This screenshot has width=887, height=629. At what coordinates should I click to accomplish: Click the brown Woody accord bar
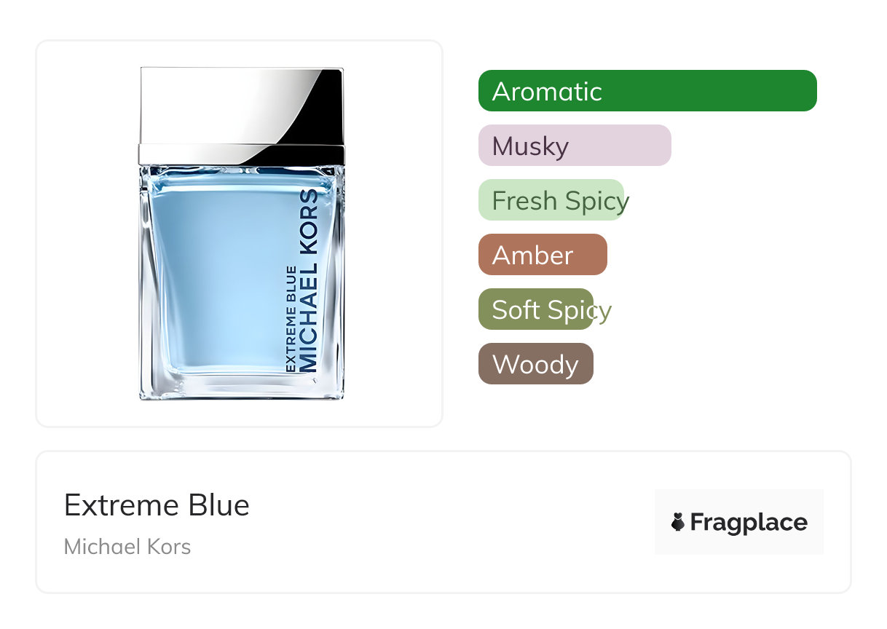pos(536,364)
